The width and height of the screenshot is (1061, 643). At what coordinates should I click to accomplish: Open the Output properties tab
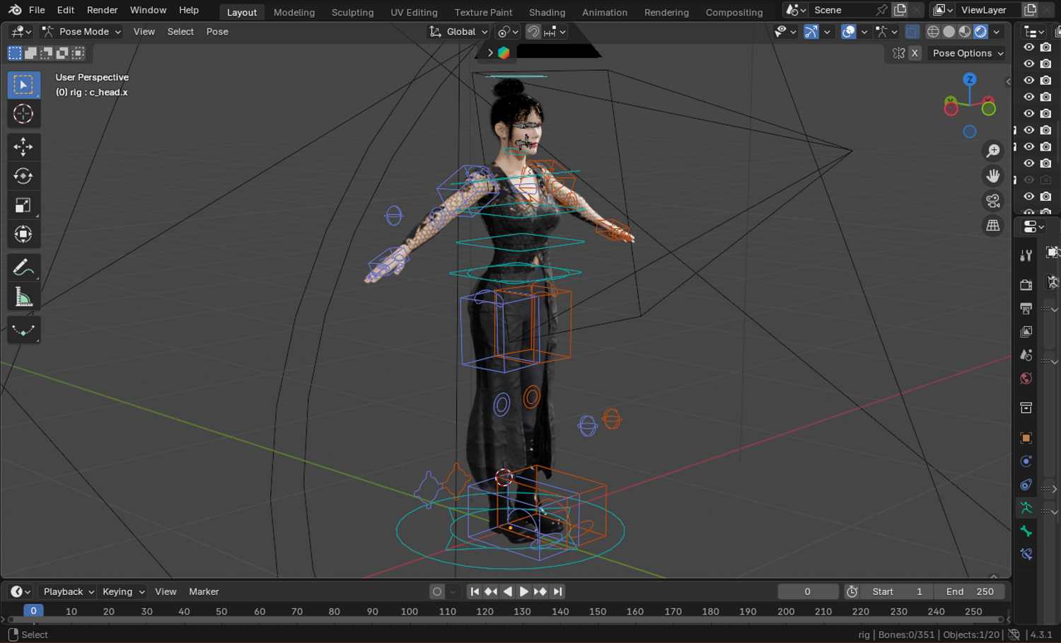1026,308
